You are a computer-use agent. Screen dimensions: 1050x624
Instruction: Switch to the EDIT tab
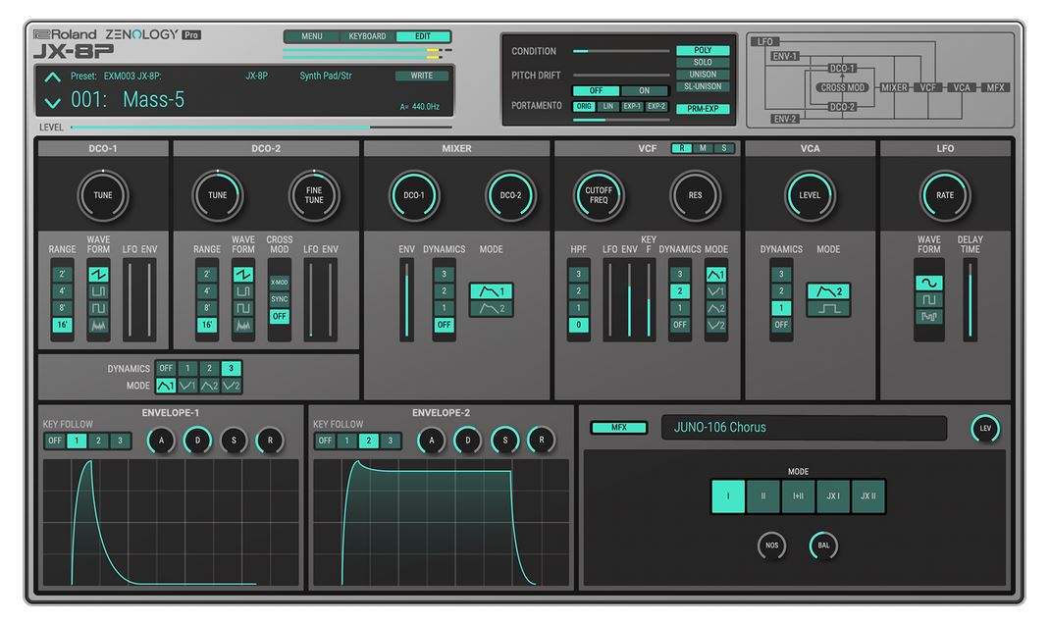pyautogui.click(x=423, y=36)
